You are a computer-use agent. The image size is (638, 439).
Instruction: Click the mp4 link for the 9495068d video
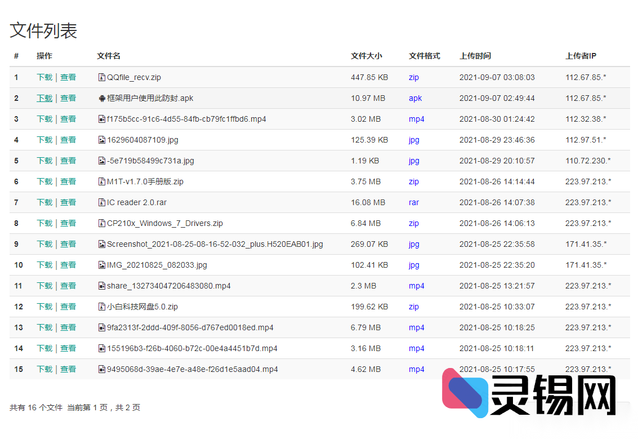[x=416, y=369]
